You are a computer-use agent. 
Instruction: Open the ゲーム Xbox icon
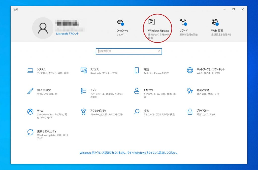pyautogui.click(x=30, y=112)
